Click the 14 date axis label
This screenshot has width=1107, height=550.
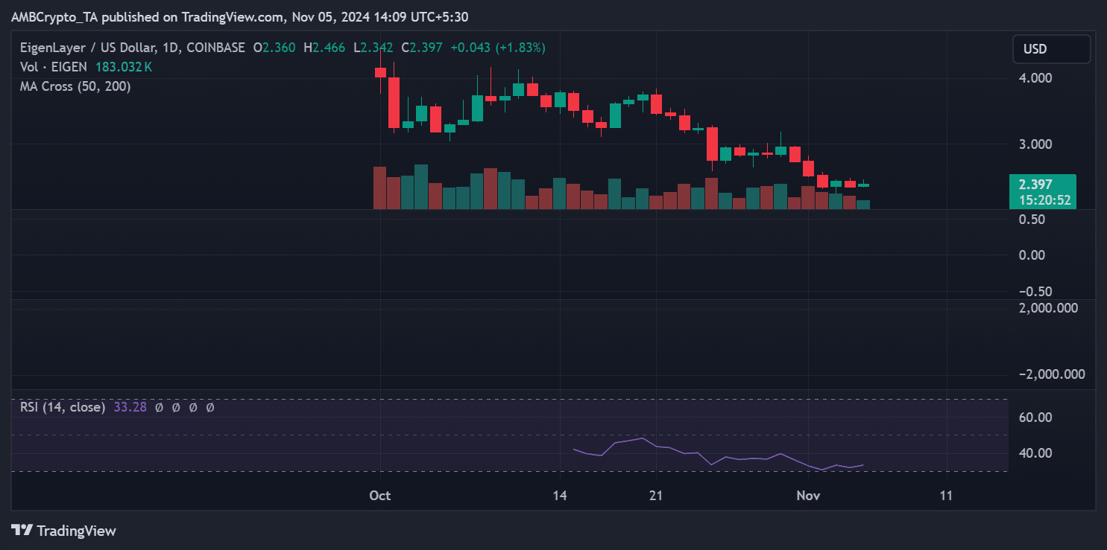pos(560,496)
